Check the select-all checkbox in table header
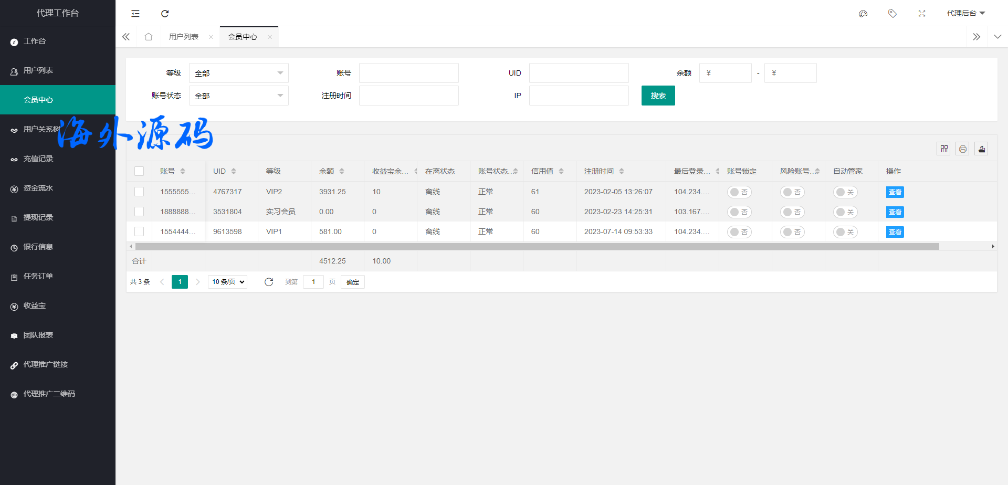 [x=139, y=171]
